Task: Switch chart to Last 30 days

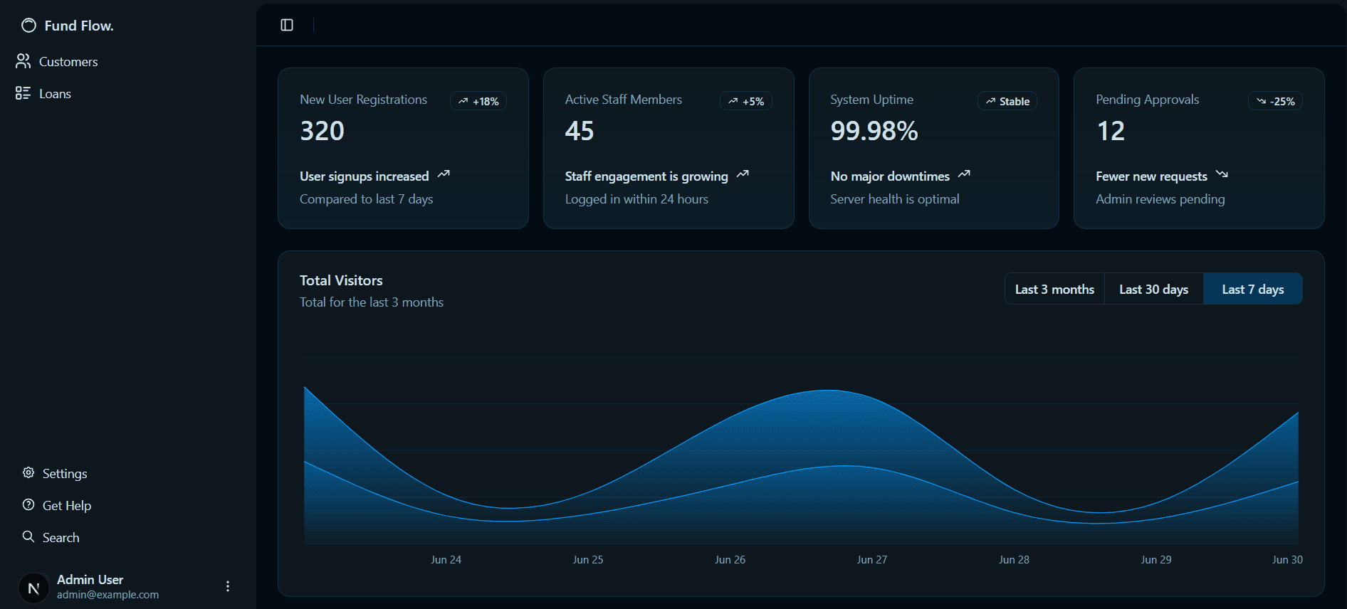Action: click(1153, 289)
